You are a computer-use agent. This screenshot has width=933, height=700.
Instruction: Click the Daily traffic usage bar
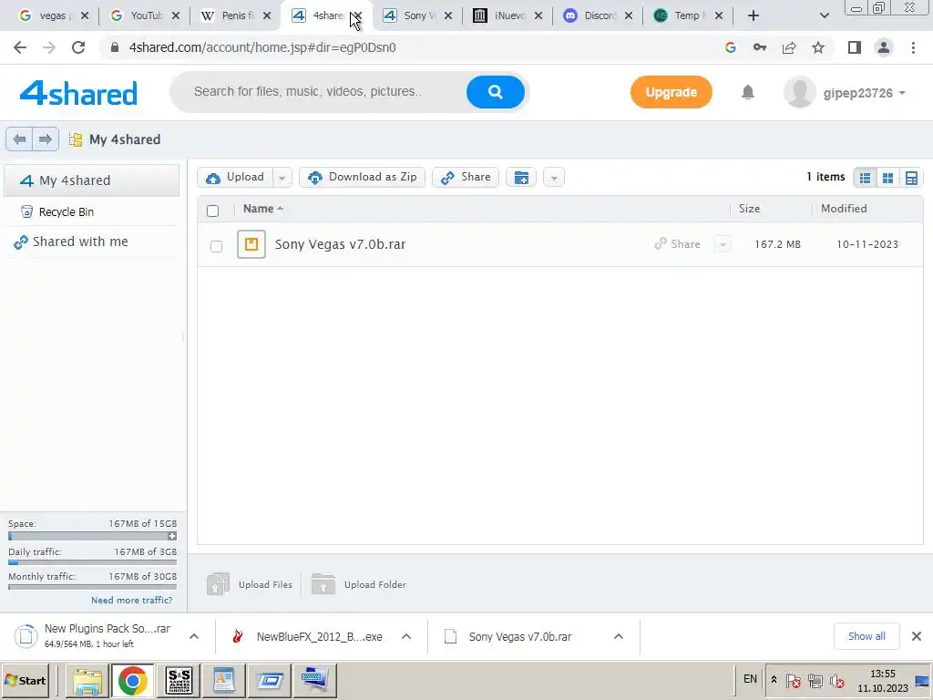click(92, 561)
